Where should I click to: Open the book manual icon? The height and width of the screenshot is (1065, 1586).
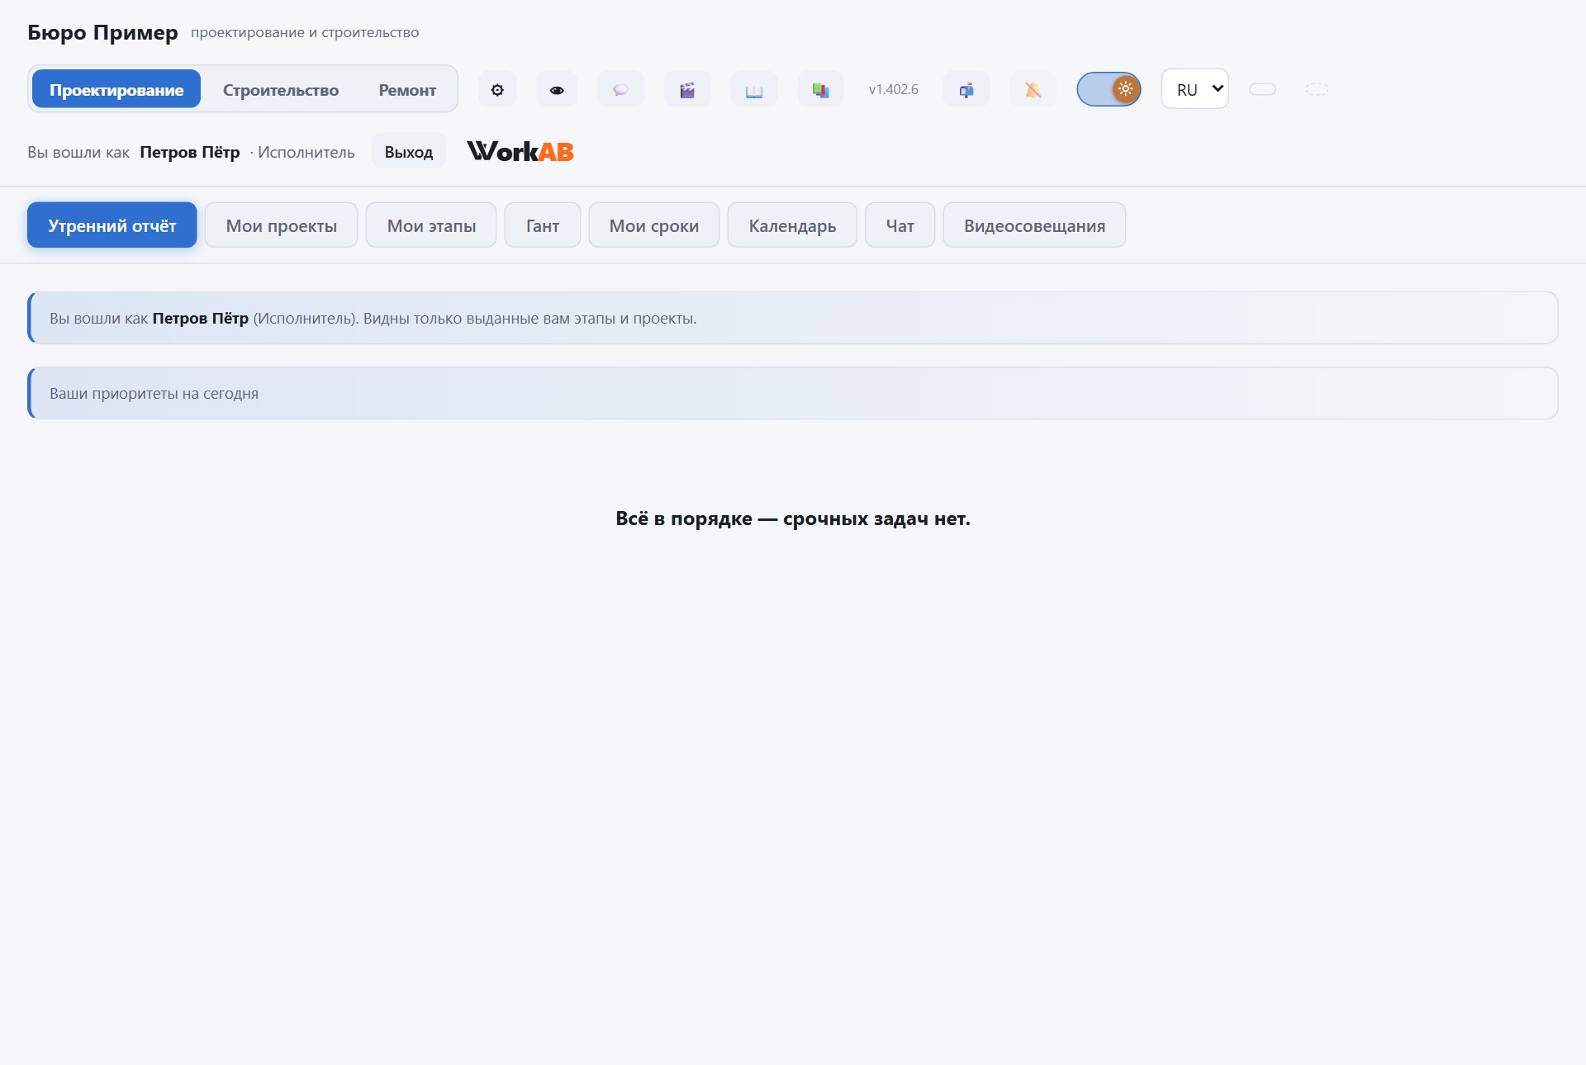pos(754,89)
